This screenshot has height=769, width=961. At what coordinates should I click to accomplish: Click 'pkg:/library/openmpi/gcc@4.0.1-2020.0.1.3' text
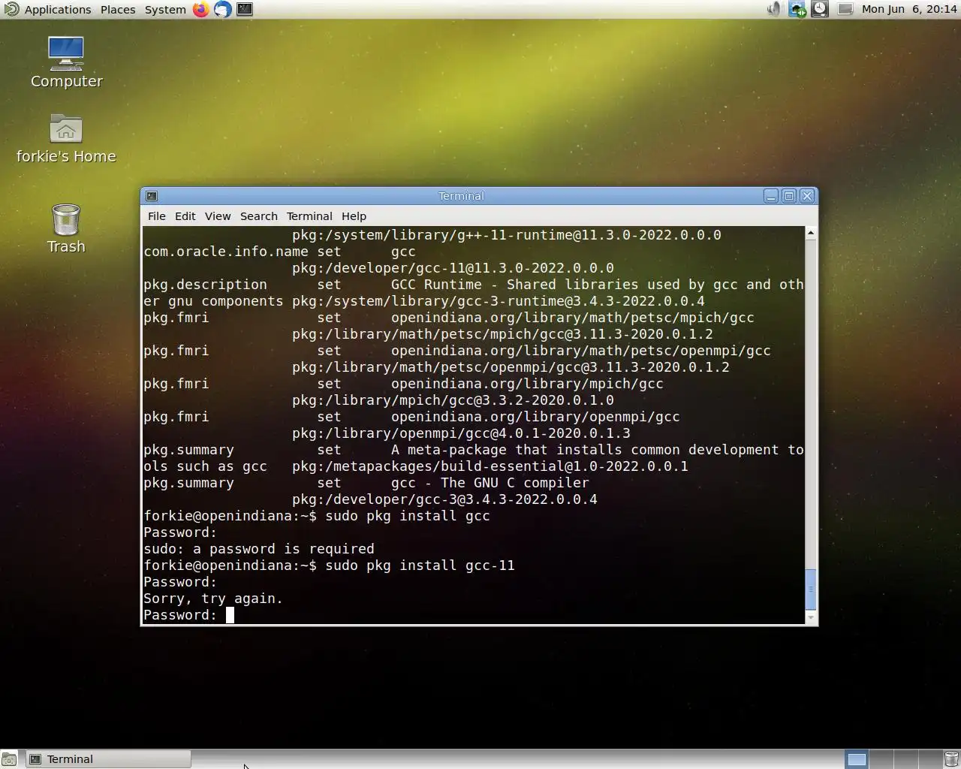tap(461, 433)
